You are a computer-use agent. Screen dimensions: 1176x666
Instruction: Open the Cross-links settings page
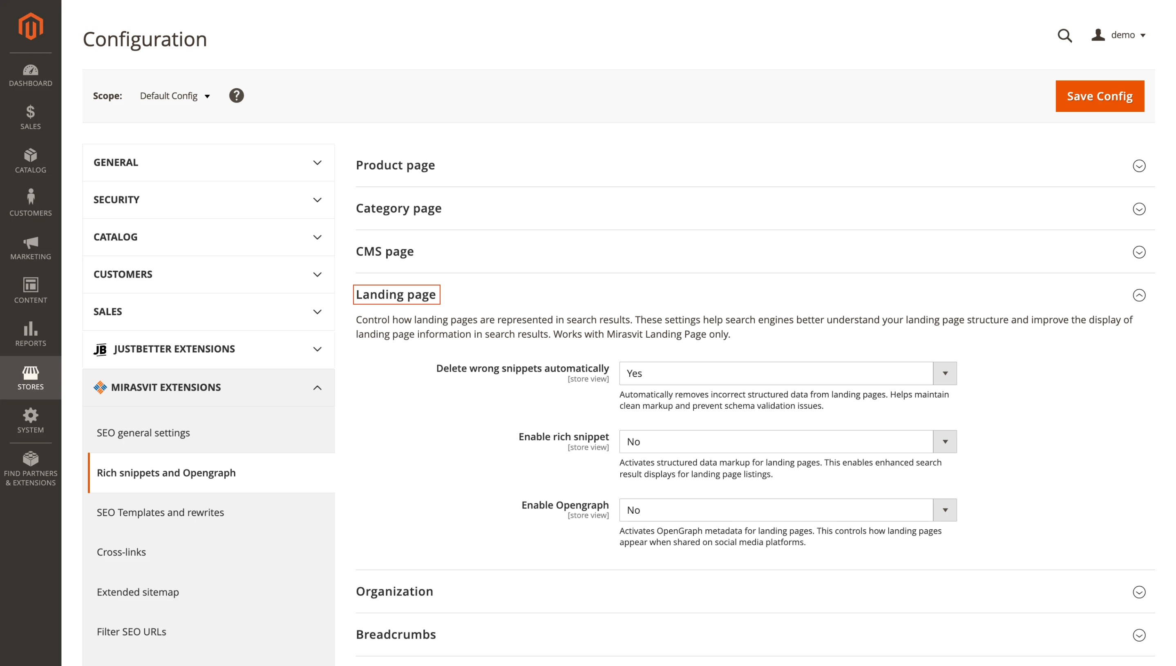click(x=121, y=552)
